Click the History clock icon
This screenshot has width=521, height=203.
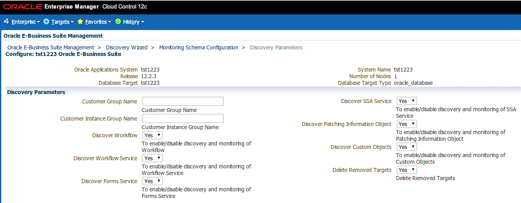[x=118, y=22]
